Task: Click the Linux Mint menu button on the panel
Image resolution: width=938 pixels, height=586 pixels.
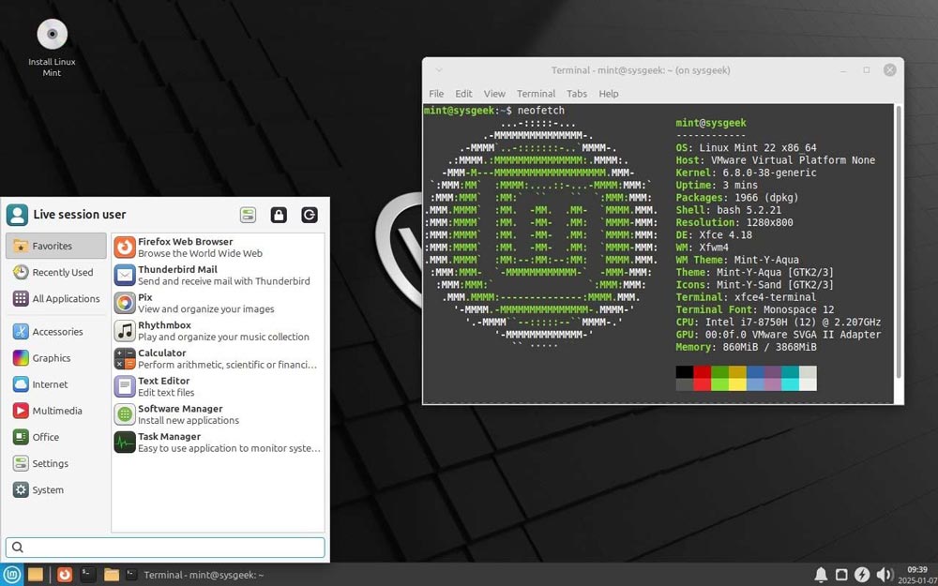Action: click(x=12, y=575)
